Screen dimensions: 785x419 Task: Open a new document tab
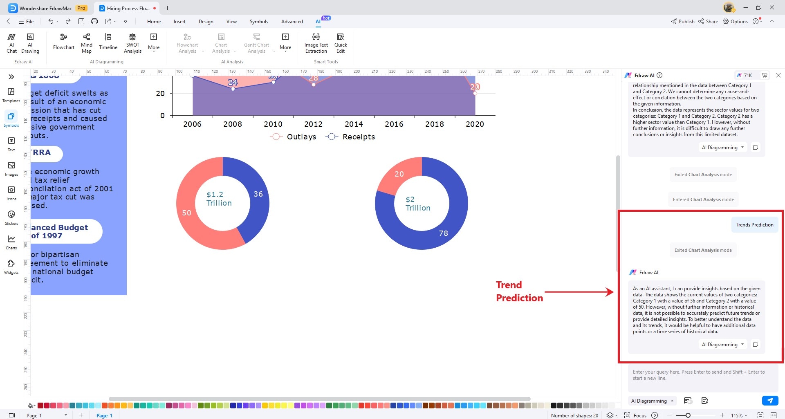coord(167,8)
